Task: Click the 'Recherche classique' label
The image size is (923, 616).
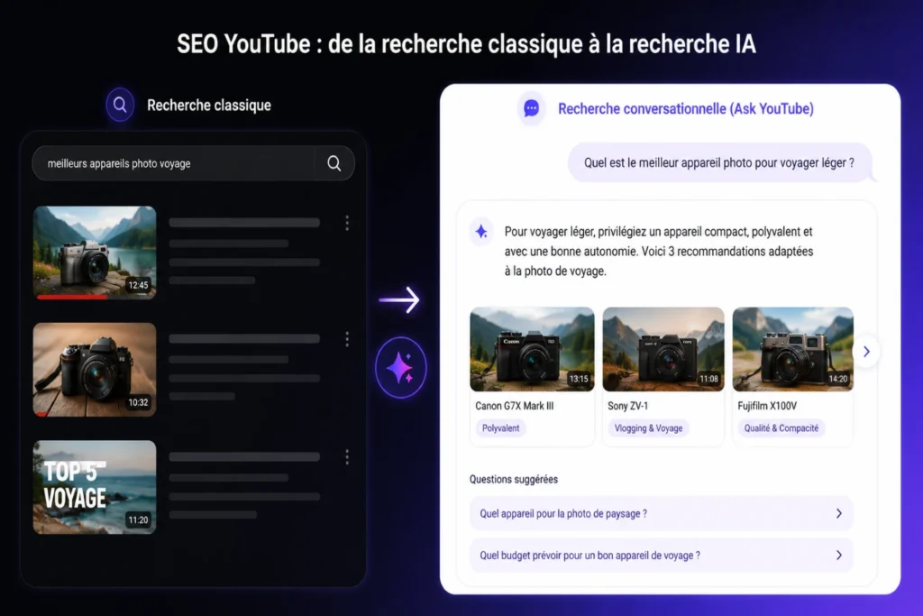Action: [209, 105]
